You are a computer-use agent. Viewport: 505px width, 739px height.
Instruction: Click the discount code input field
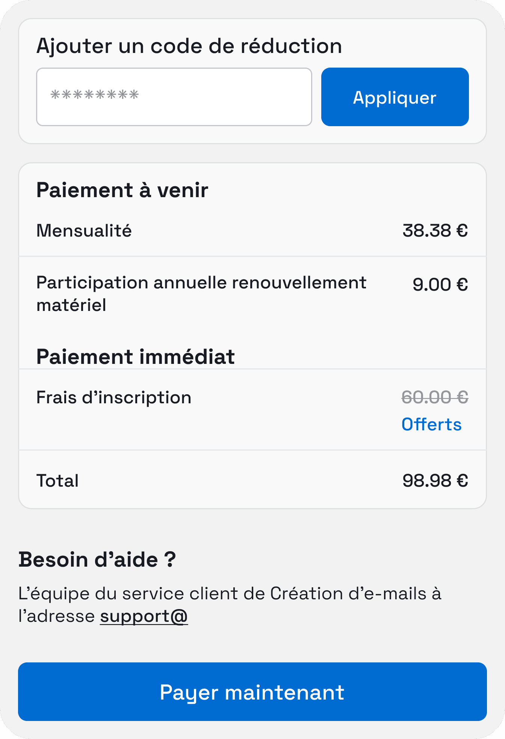tap(174, 97)
